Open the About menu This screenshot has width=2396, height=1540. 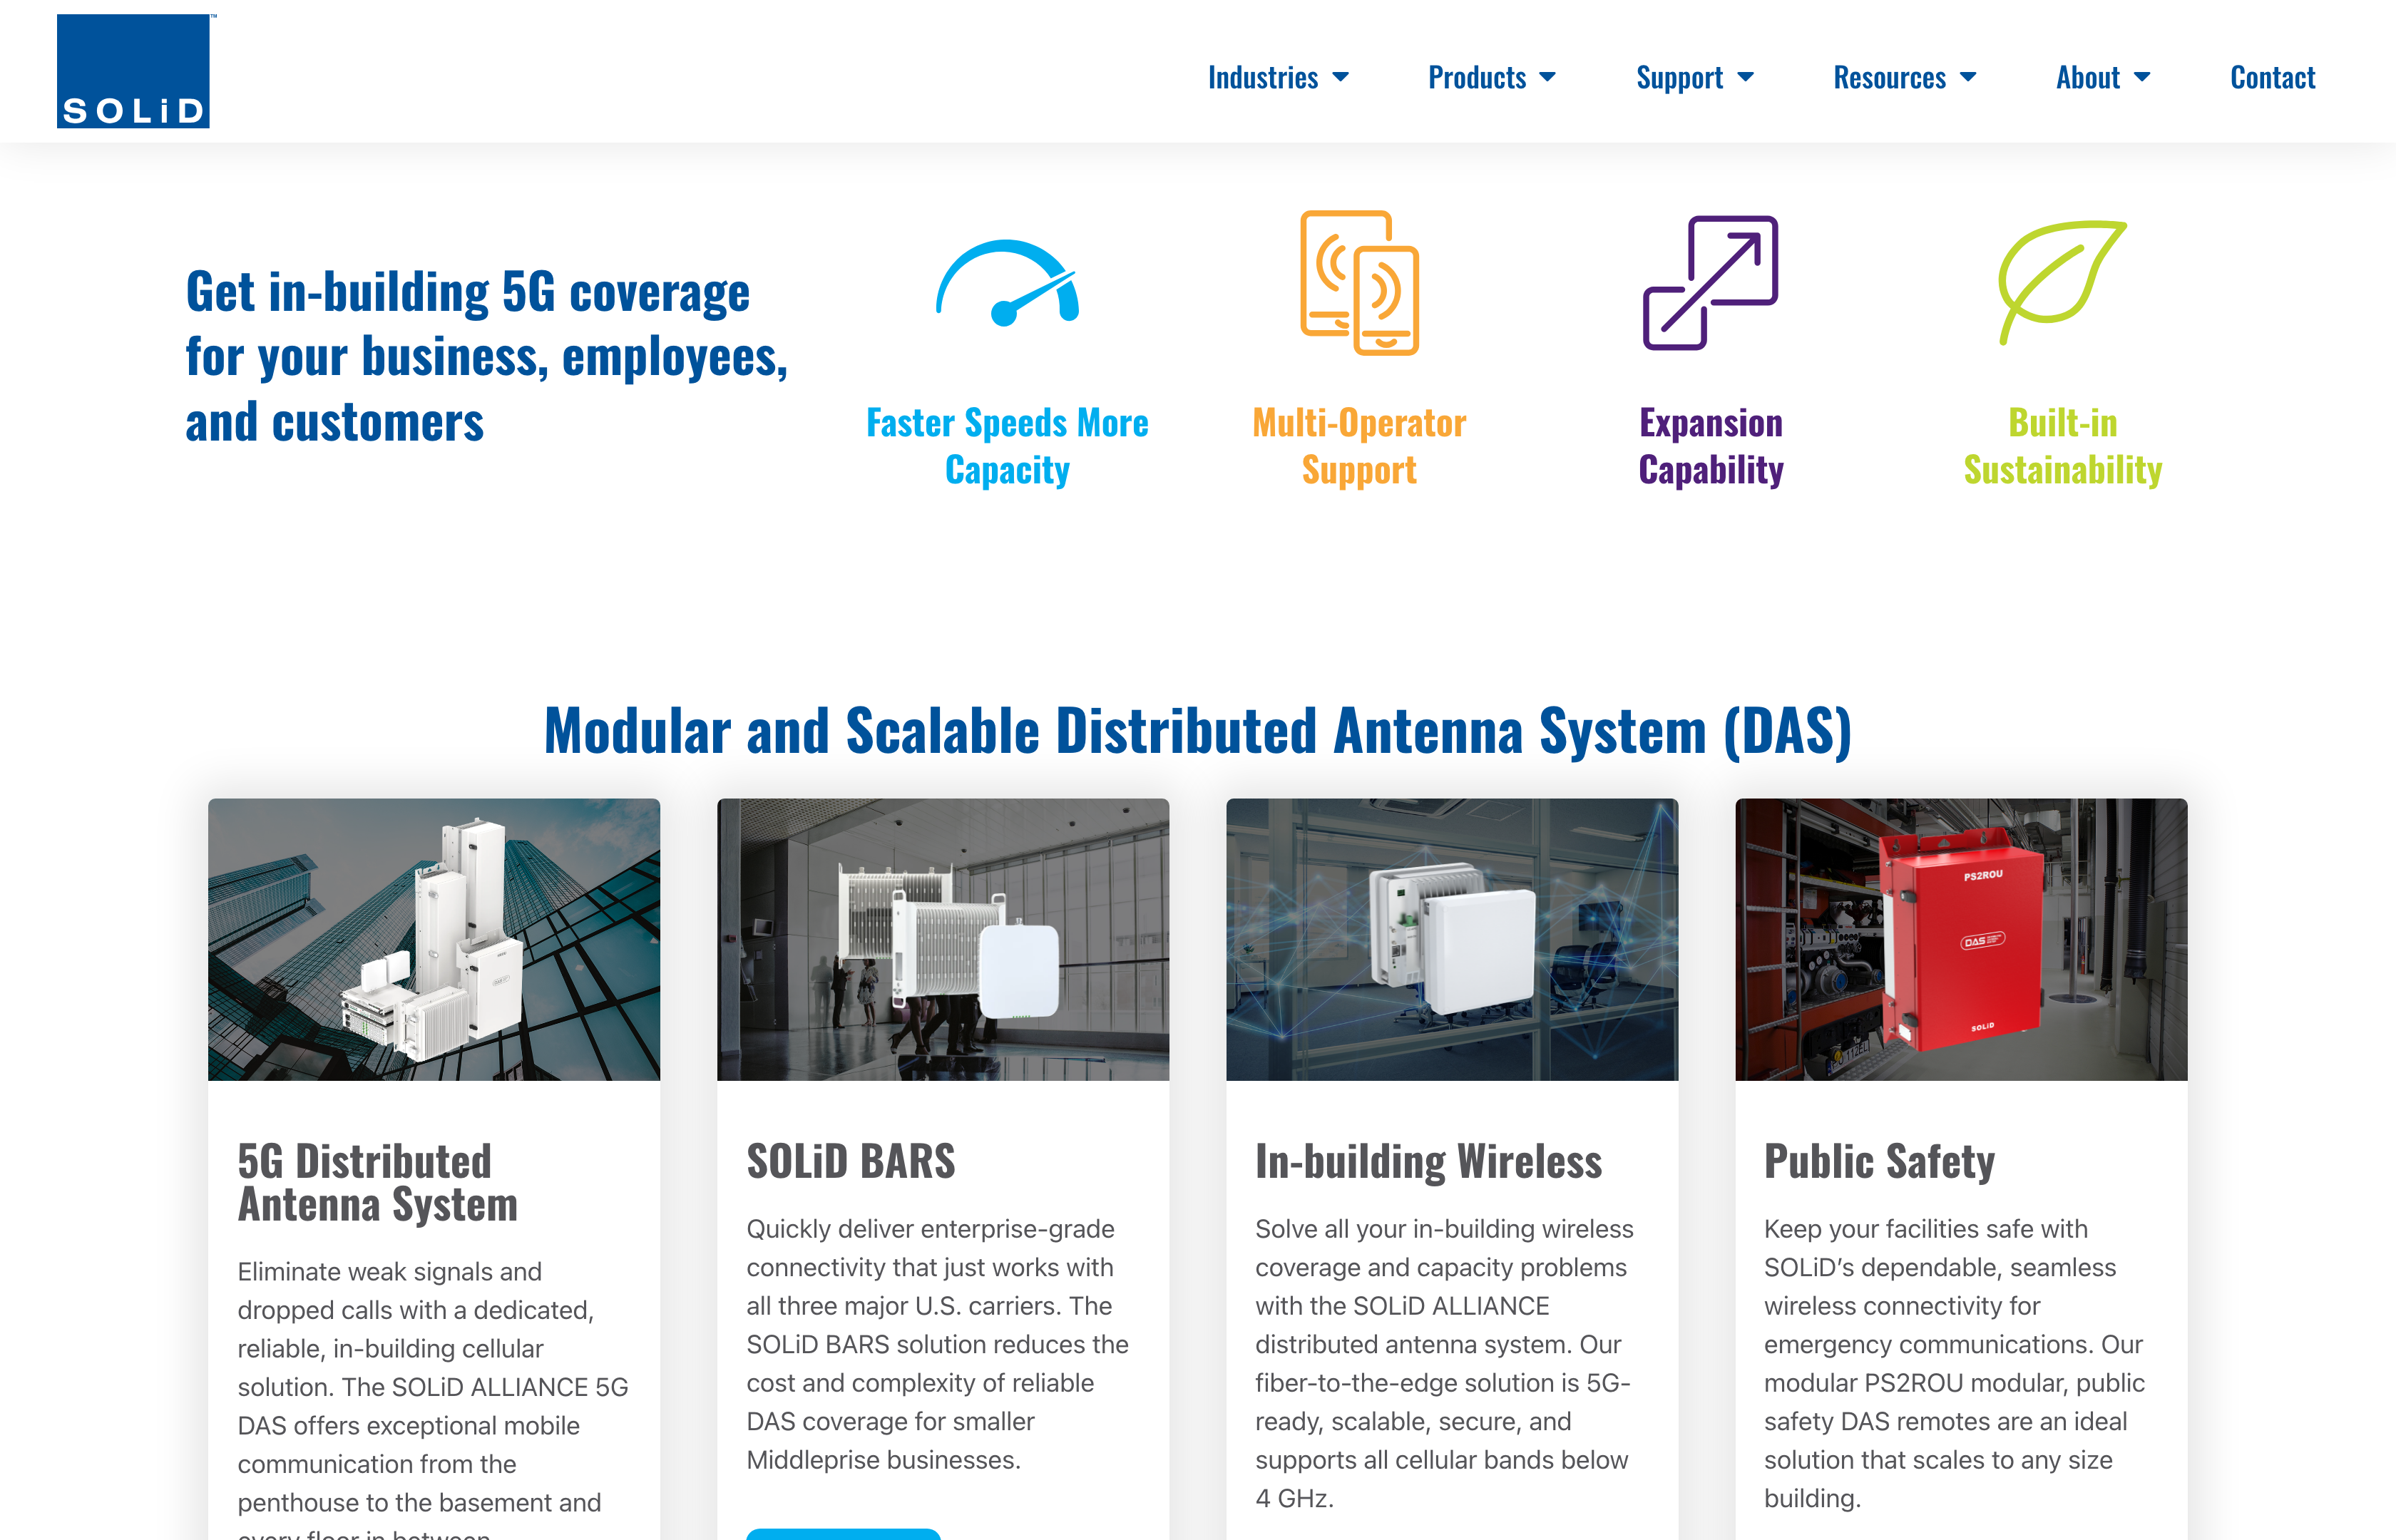coord(2101,77)
